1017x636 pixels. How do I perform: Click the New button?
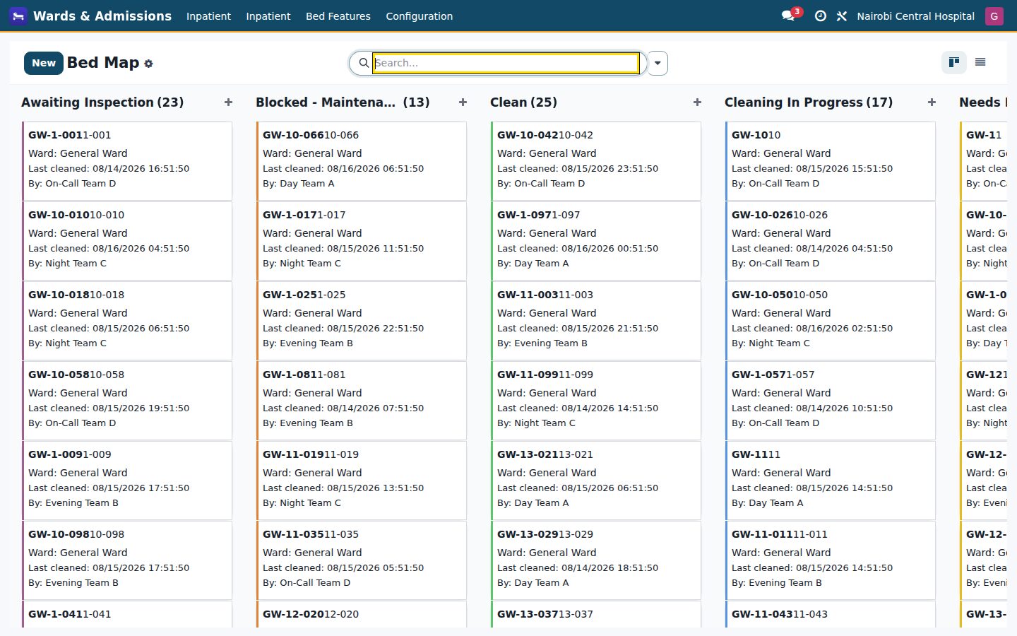coord(44,63)
